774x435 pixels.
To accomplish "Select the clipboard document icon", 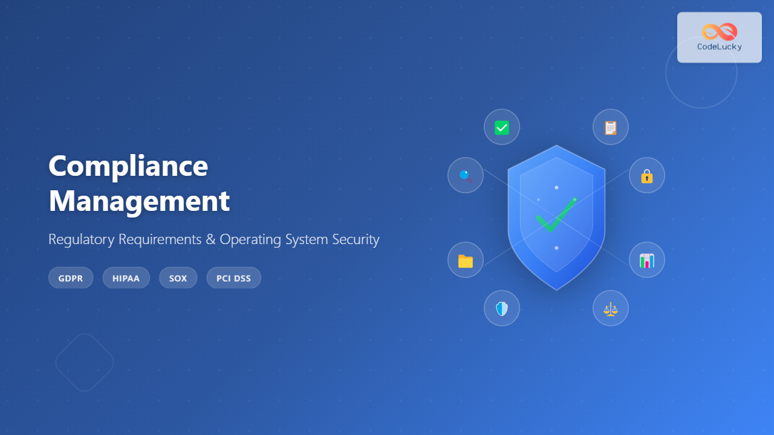I will click(611, 127).
